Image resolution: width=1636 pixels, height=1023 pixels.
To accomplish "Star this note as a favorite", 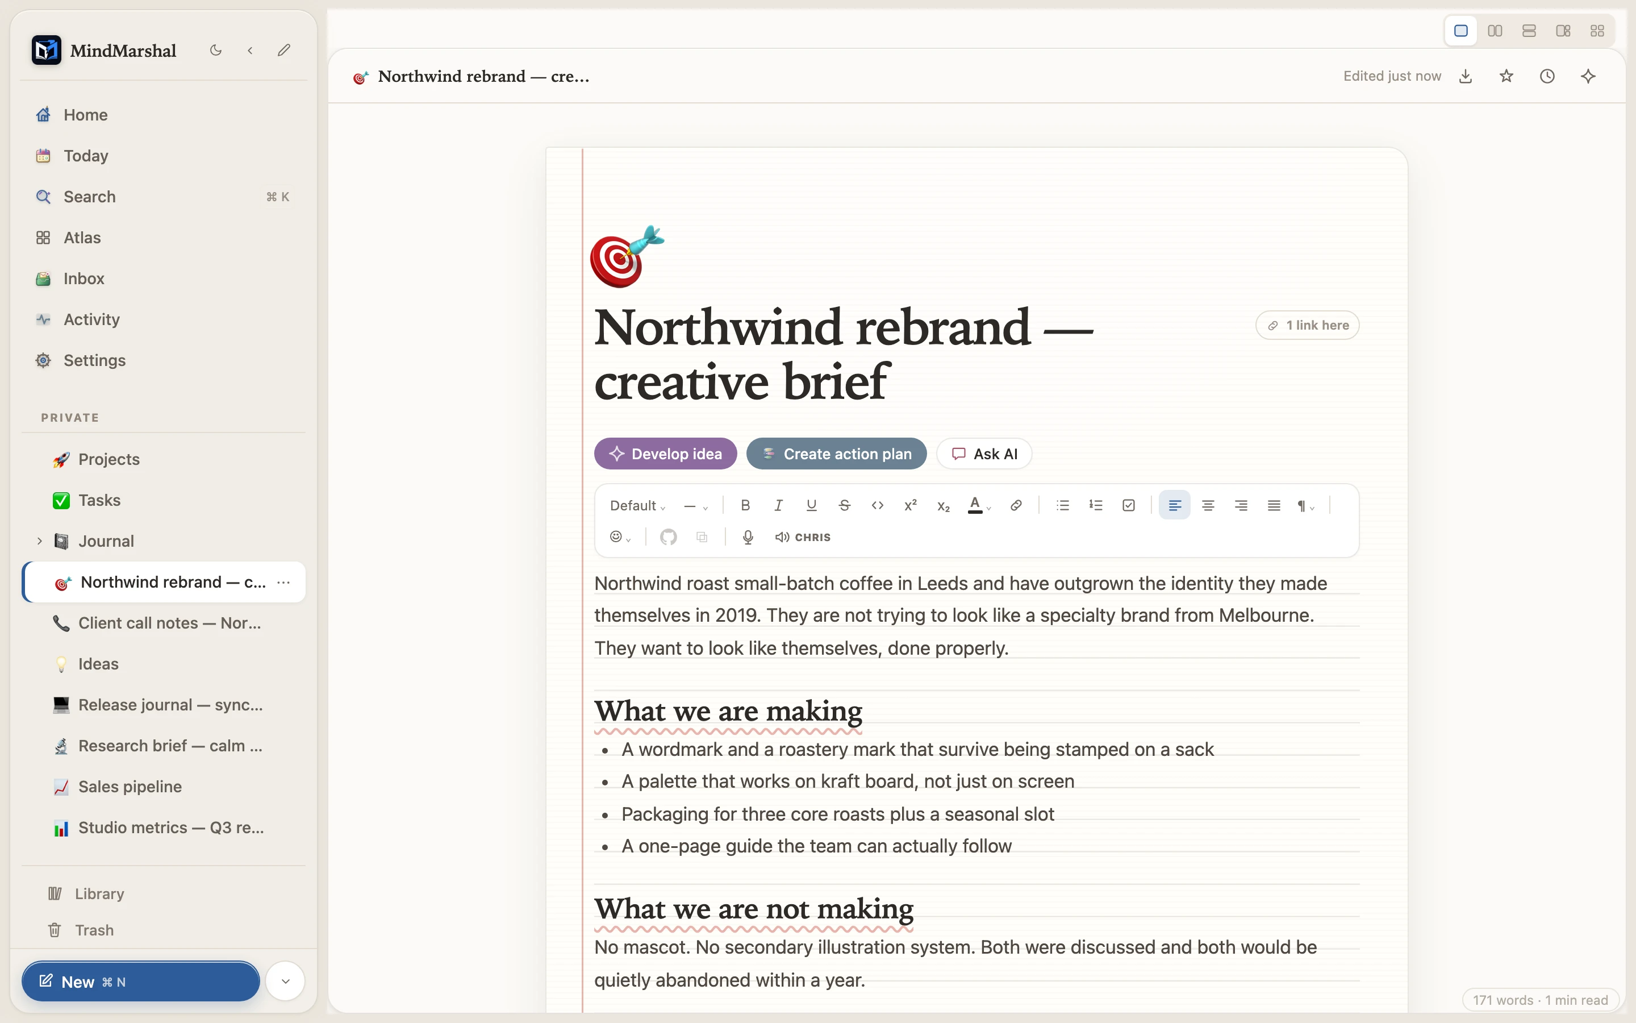I will [1506, 77].
